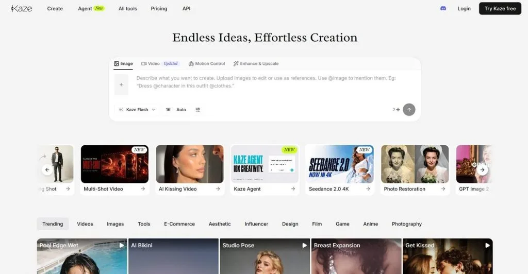Open the API page
The width and height of the screenshot is (528, 274).
click(x=186, y=8)
